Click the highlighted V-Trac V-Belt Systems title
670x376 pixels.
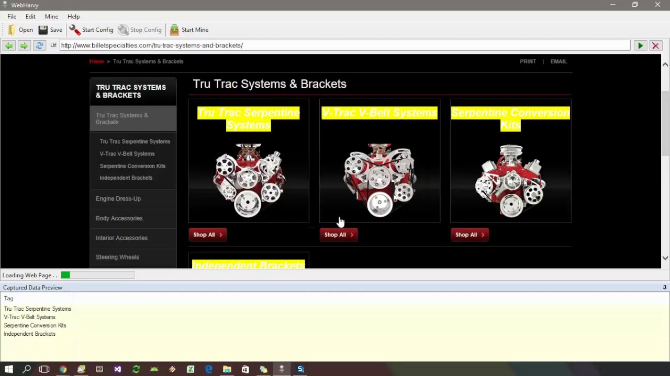tap(379, 113)
